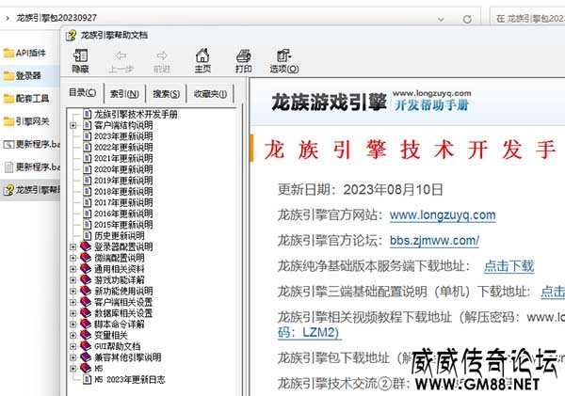Open 2020年更新说明 topic

[x=123, y=169]
